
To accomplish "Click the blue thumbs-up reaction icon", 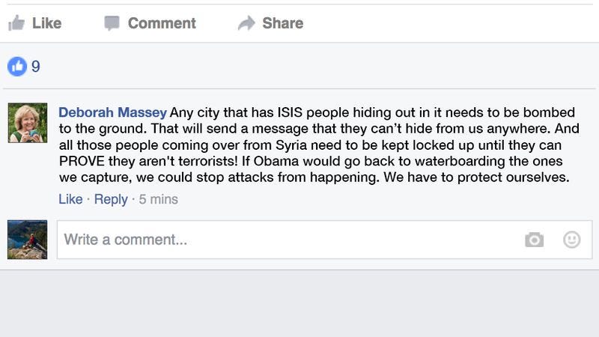I will click(17, 67).
